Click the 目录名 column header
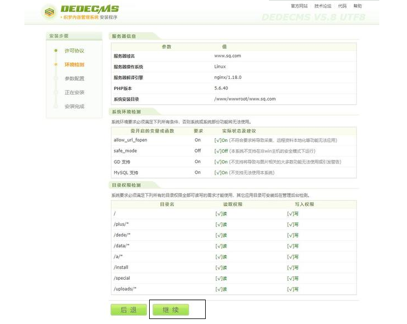Image resolution: width=407 pixels, height=324 pixels. pos(167,205)
